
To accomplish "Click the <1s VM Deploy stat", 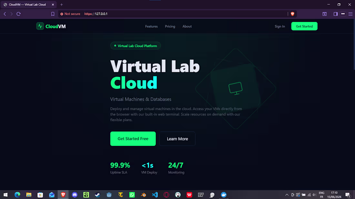I will [149, 168].
